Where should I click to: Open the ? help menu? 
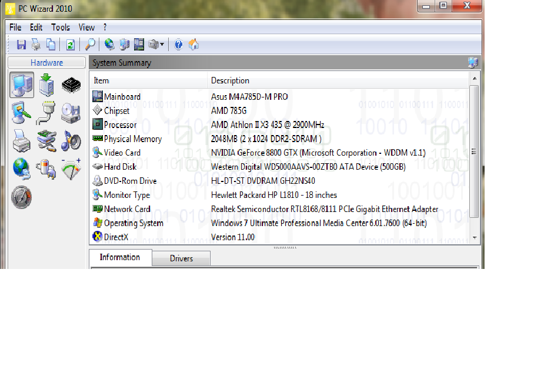[105, 28]
